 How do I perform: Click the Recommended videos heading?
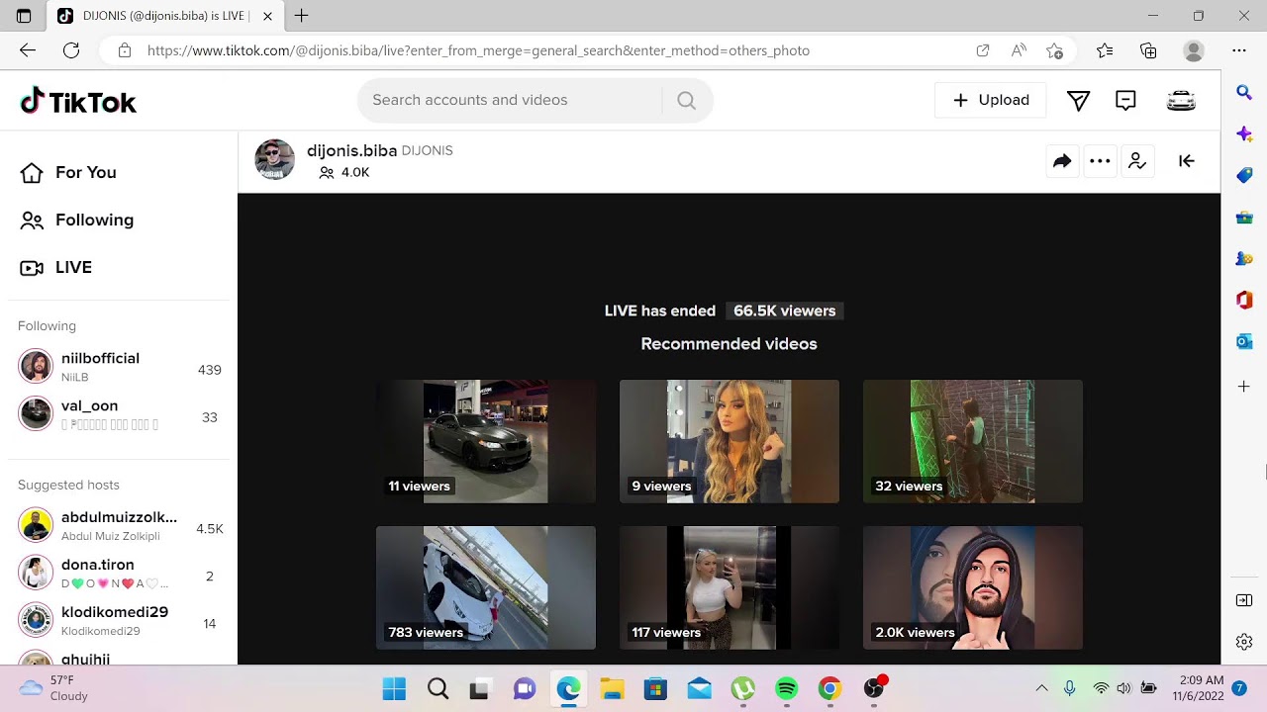point(730,344)
